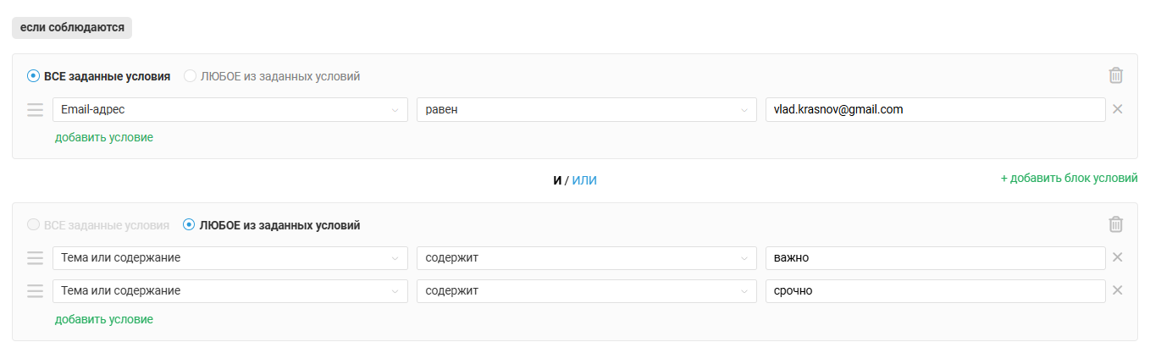Click drag handle of Email-адрес condition
This screenshot has width=1150, height=353.
point(35,110)
